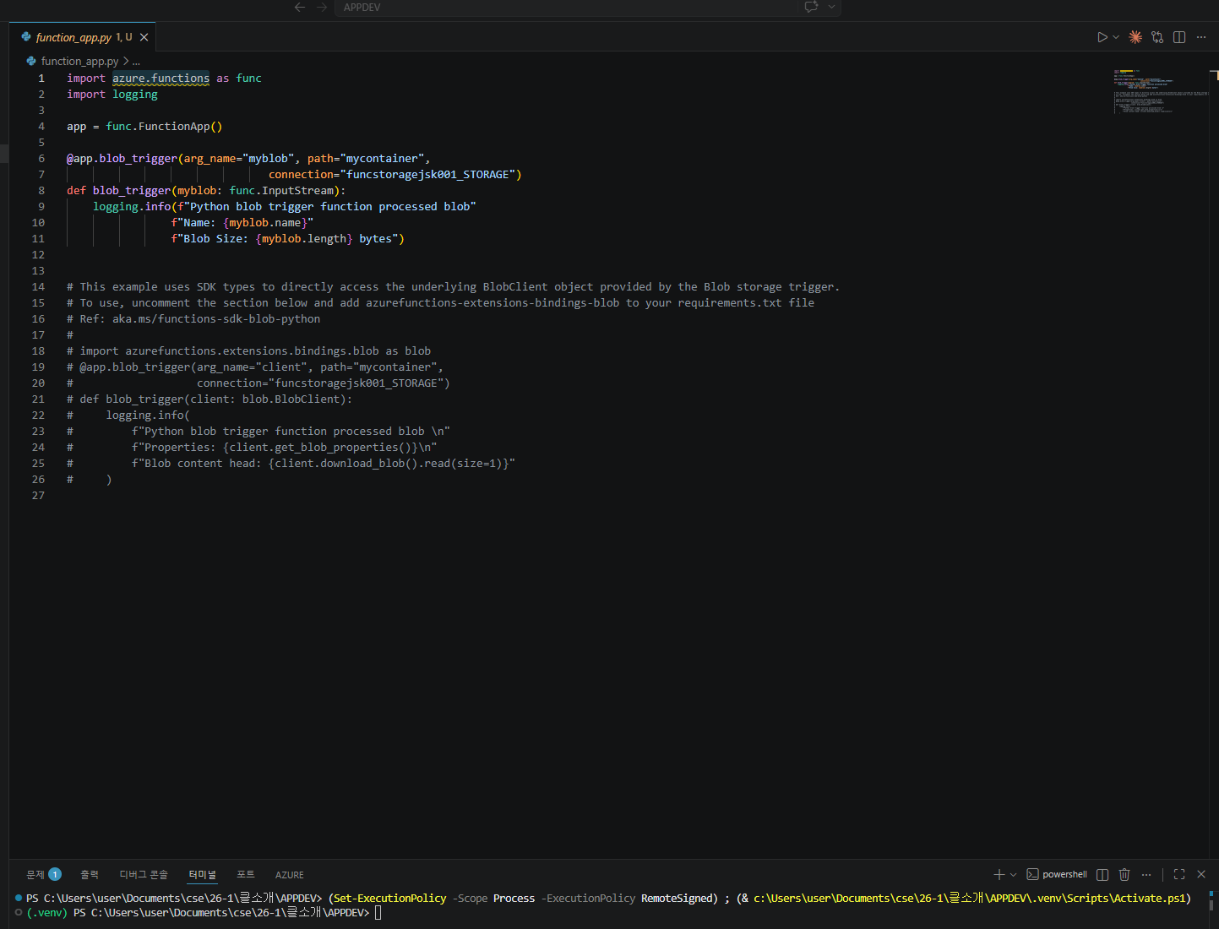Click the import logging statement on line 2
Viewport: 1219px width, 929px height.
tap(112, 94)
